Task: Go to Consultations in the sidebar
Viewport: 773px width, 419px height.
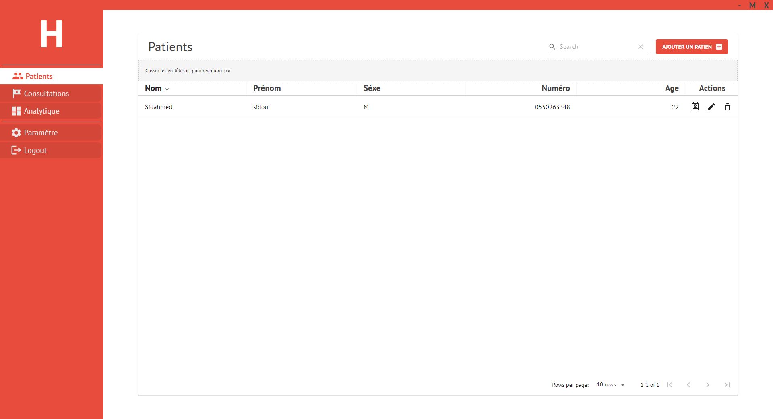Action: 51,93
